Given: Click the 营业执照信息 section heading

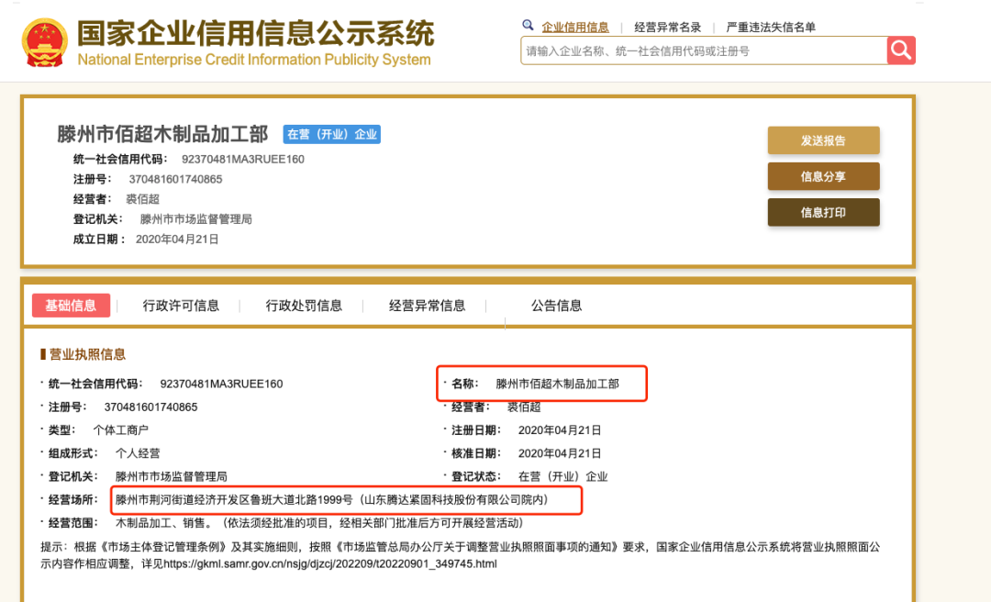Looking at the screenshot, I should coord(87,354).
